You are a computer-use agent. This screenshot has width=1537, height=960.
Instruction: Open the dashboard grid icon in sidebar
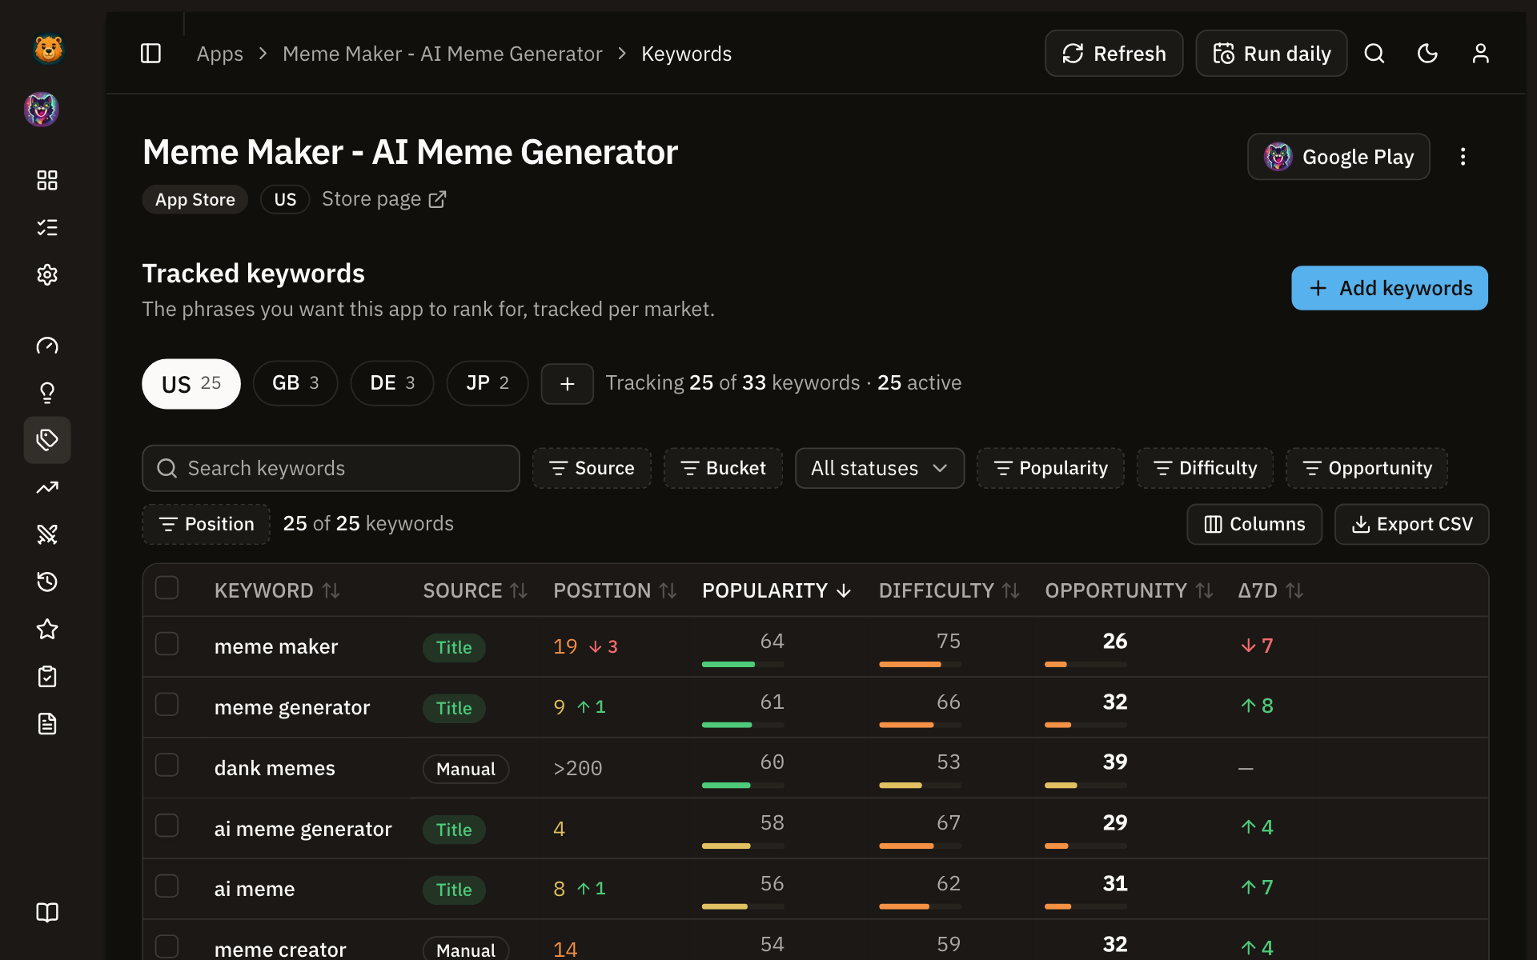[47, 180]
